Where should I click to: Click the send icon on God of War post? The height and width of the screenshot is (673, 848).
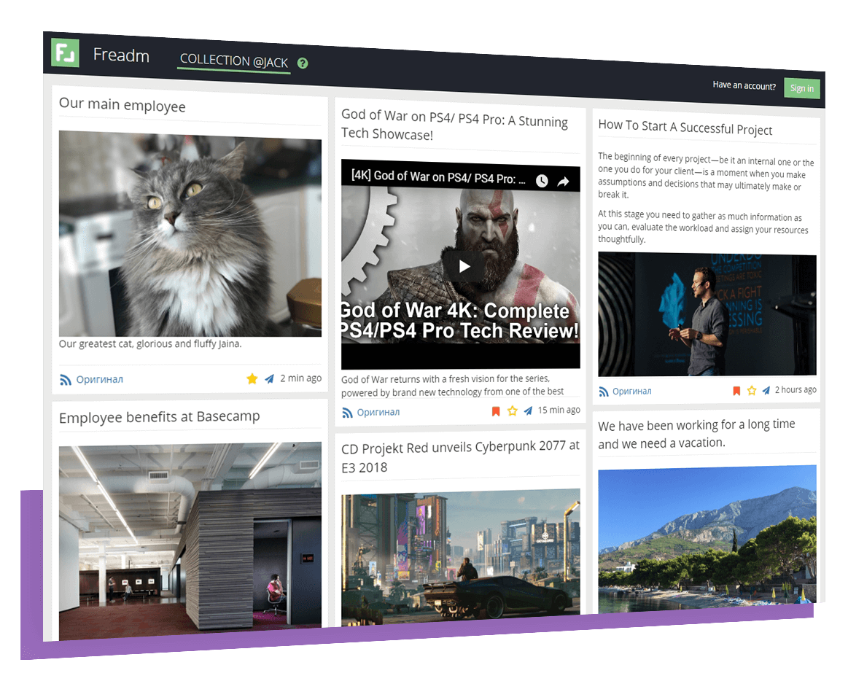pos(528,411)
